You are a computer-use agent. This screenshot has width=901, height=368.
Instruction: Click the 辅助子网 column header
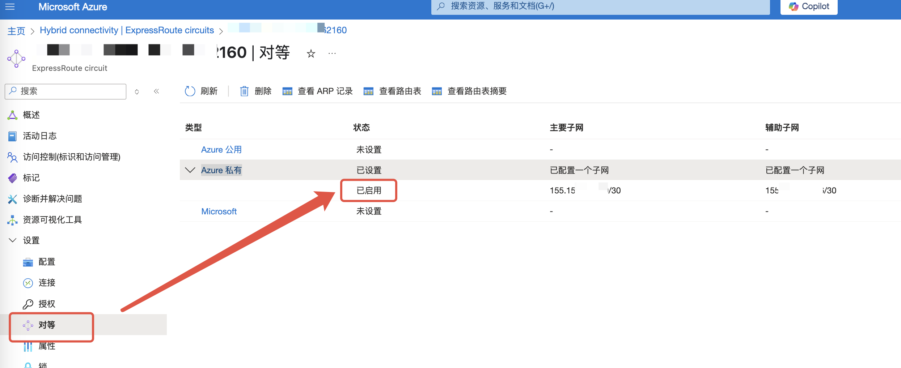click(x=782, y=128)
